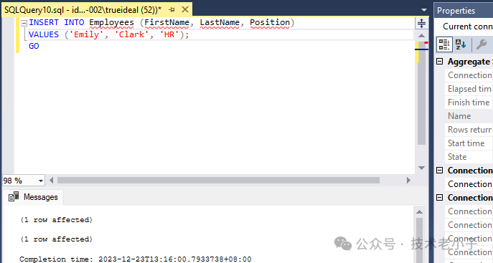This screenshot has width=493, height=263.
Task: Click the Messages pane scroll up arrow
Action: click(419, 212)
